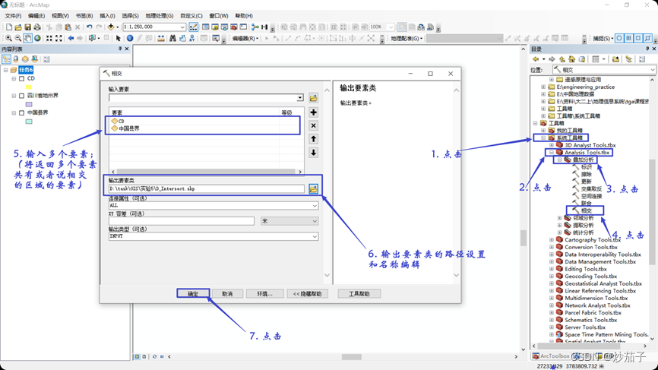Image resolution: width=658 pixels, height=370 pixels.
Task: Click the List By Source icon
Action: tap(16, 59)
